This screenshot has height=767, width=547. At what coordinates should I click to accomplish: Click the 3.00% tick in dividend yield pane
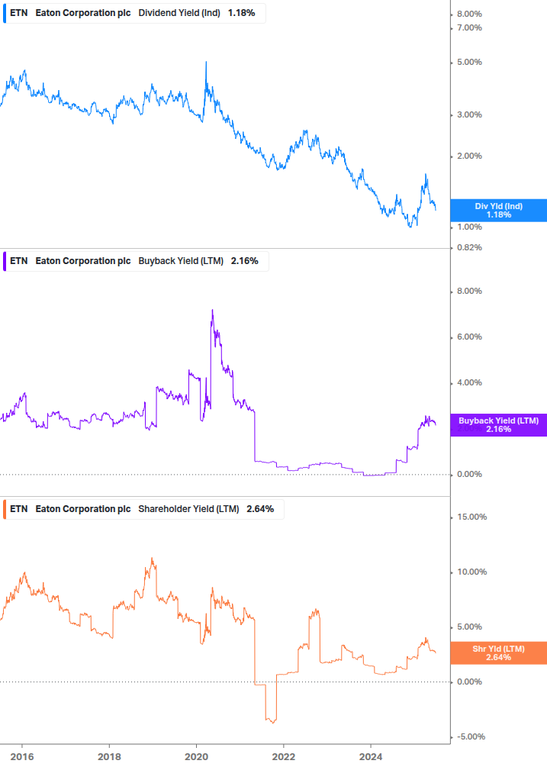[x=469, y=115]
